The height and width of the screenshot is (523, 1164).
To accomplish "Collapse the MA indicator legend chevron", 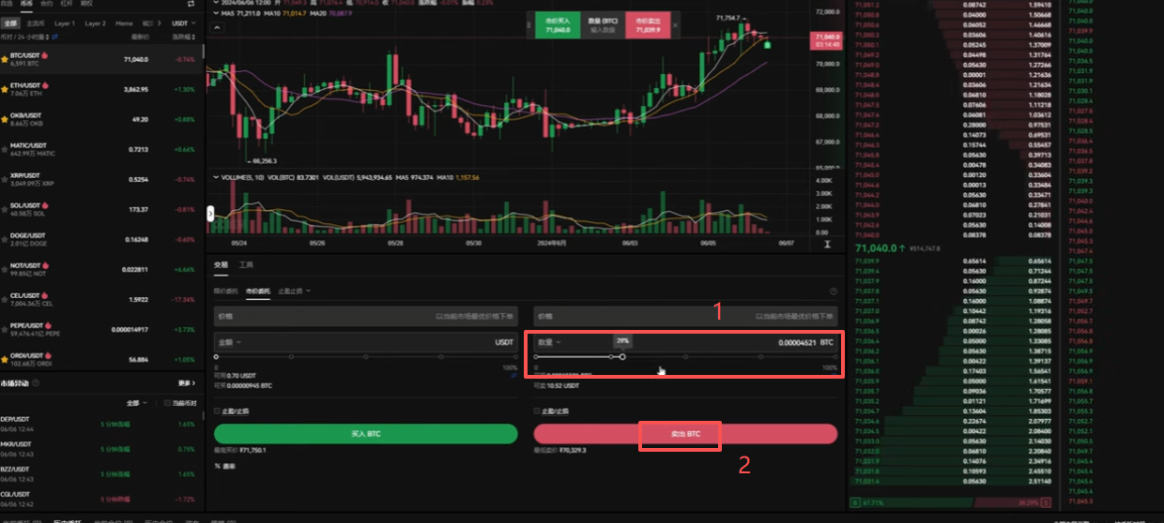I will 218,14.
